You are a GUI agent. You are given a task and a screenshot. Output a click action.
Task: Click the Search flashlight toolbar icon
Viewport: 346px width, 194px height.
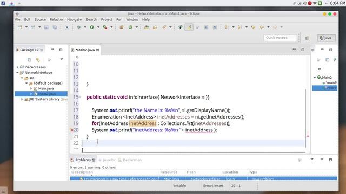(x=164, y=27)
